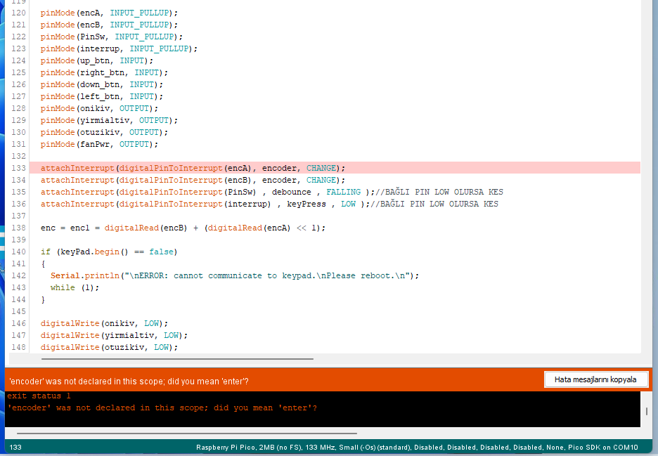Screen dimensions: 658x456
Task: Click line number 138 in the gutter
Action: pyautogui.click(x=19, y=228)
